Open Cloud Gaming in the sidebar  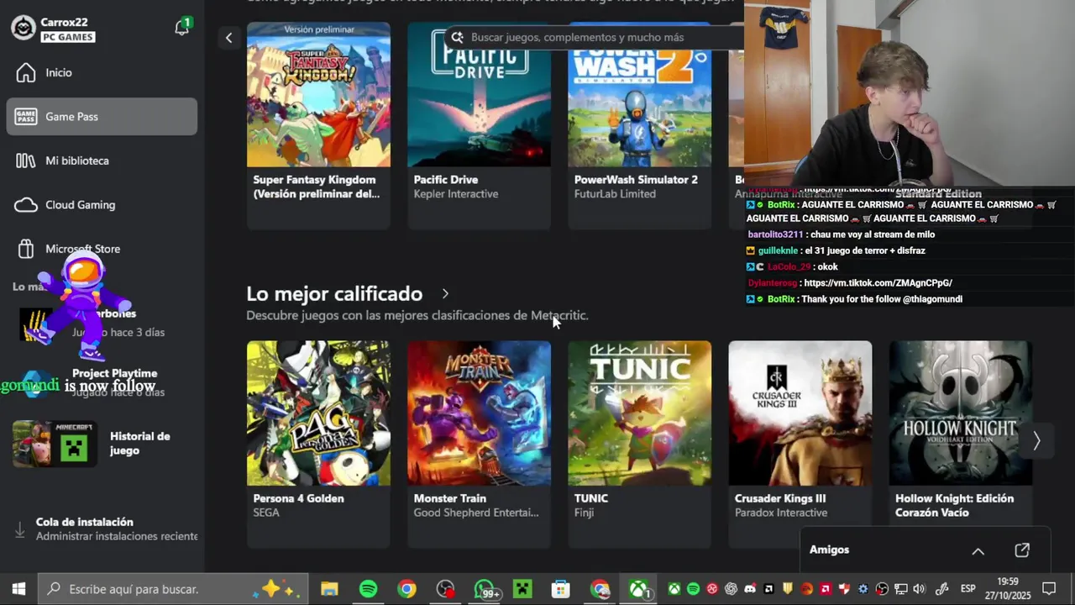tap(102, 205)
